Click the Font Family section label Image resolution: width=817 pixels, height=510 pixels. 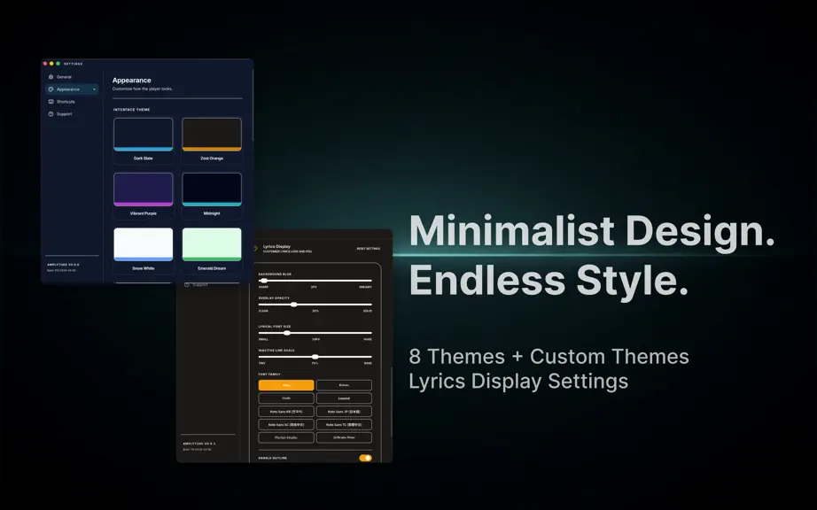click(269, 375)
